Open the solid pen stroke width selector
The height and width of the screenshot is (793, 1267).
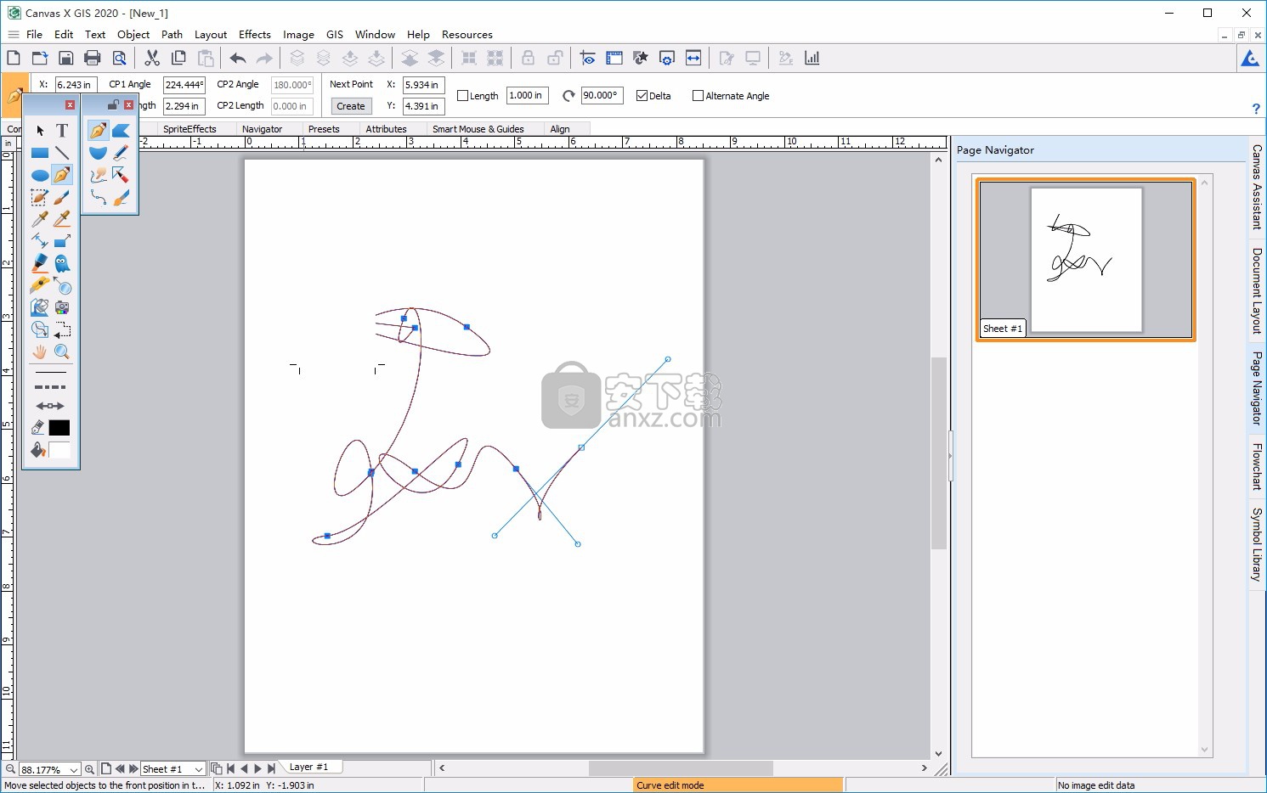click(51, 373)
